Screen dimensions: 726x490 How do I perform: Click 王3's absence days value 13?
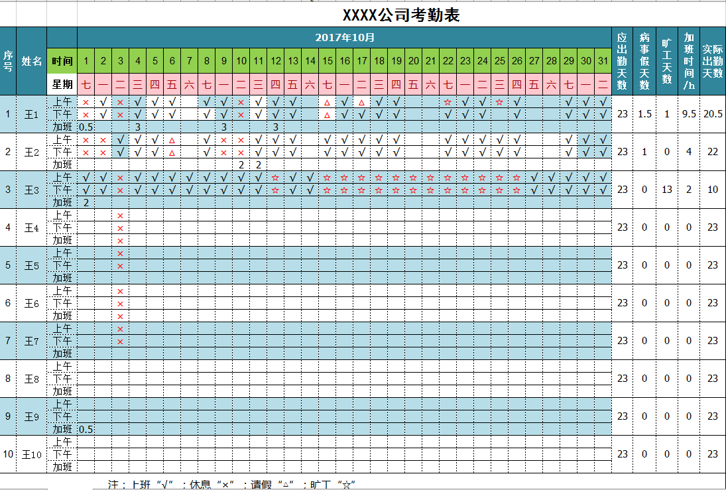tap(667, 190)
